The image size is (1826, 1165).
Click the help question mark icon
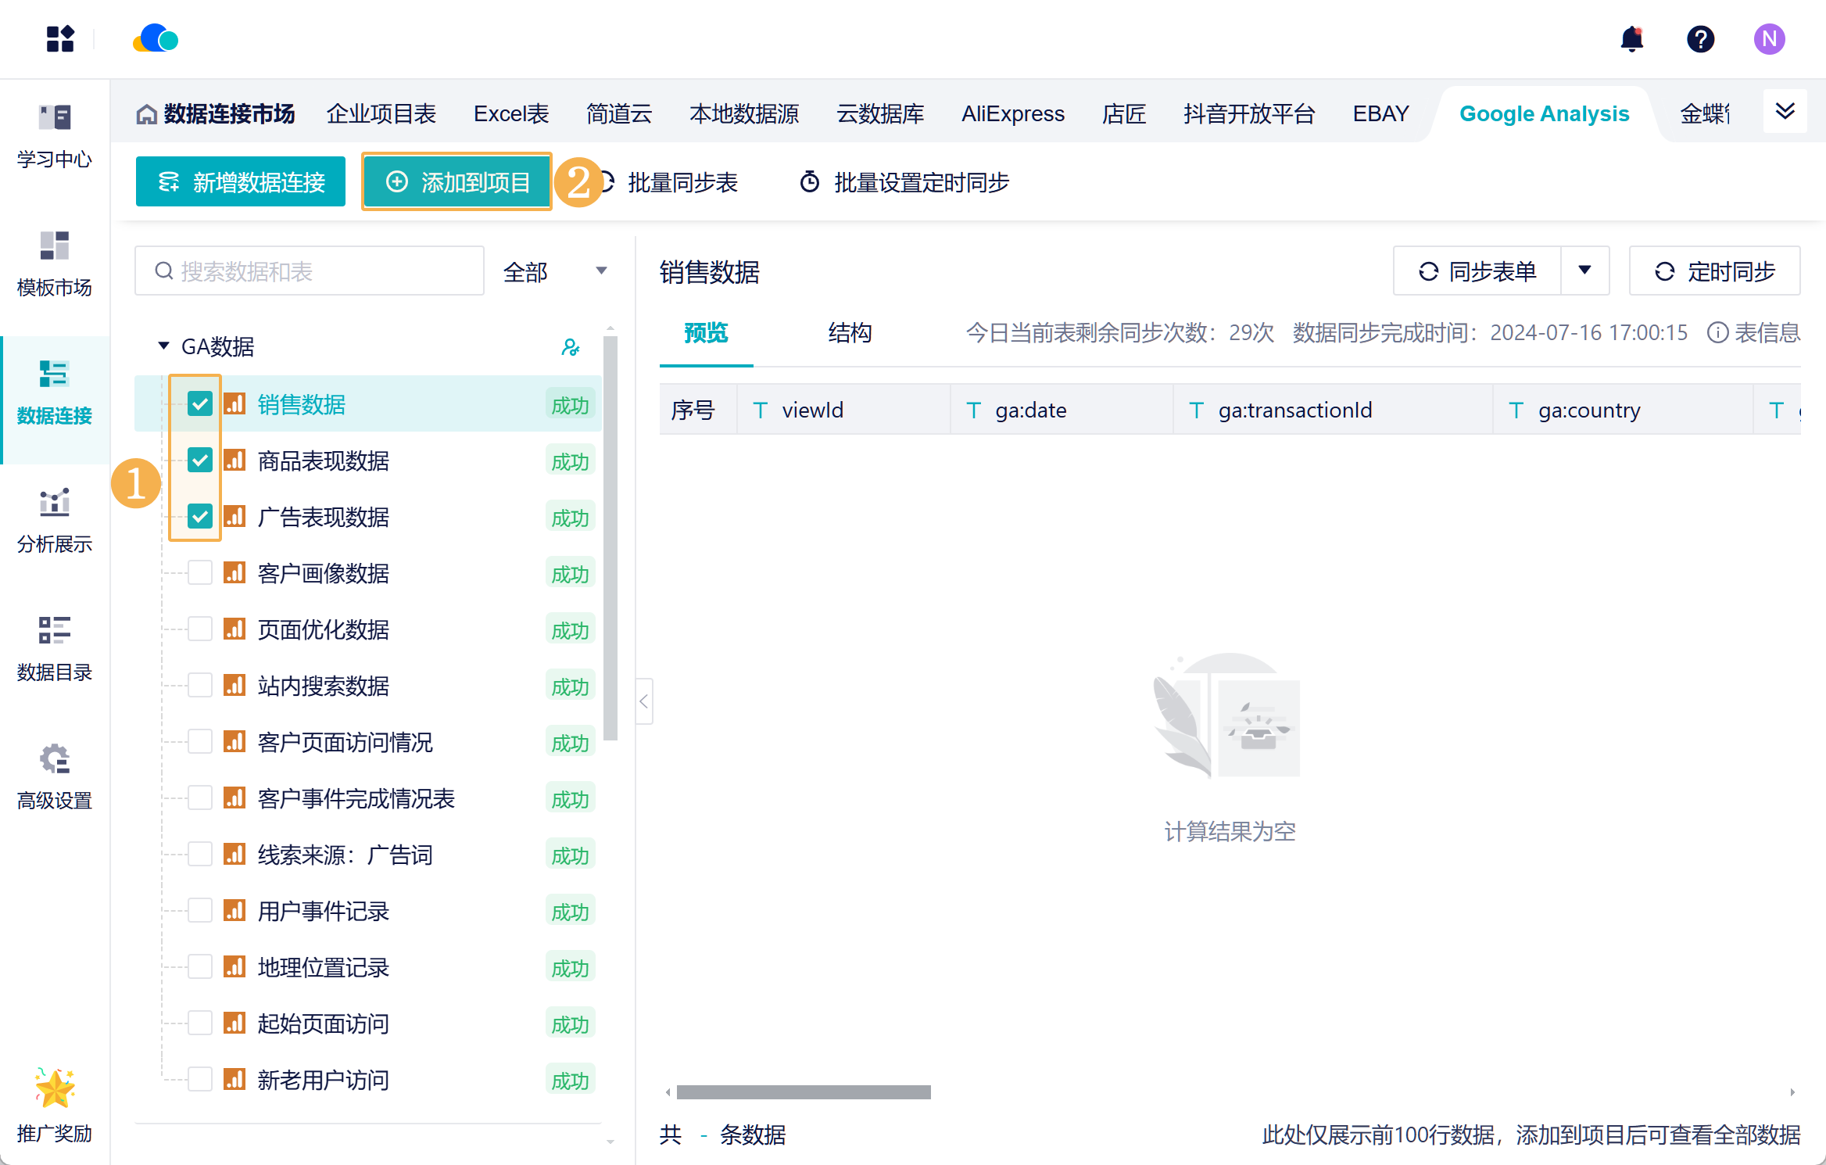(x=1700, y=39)
